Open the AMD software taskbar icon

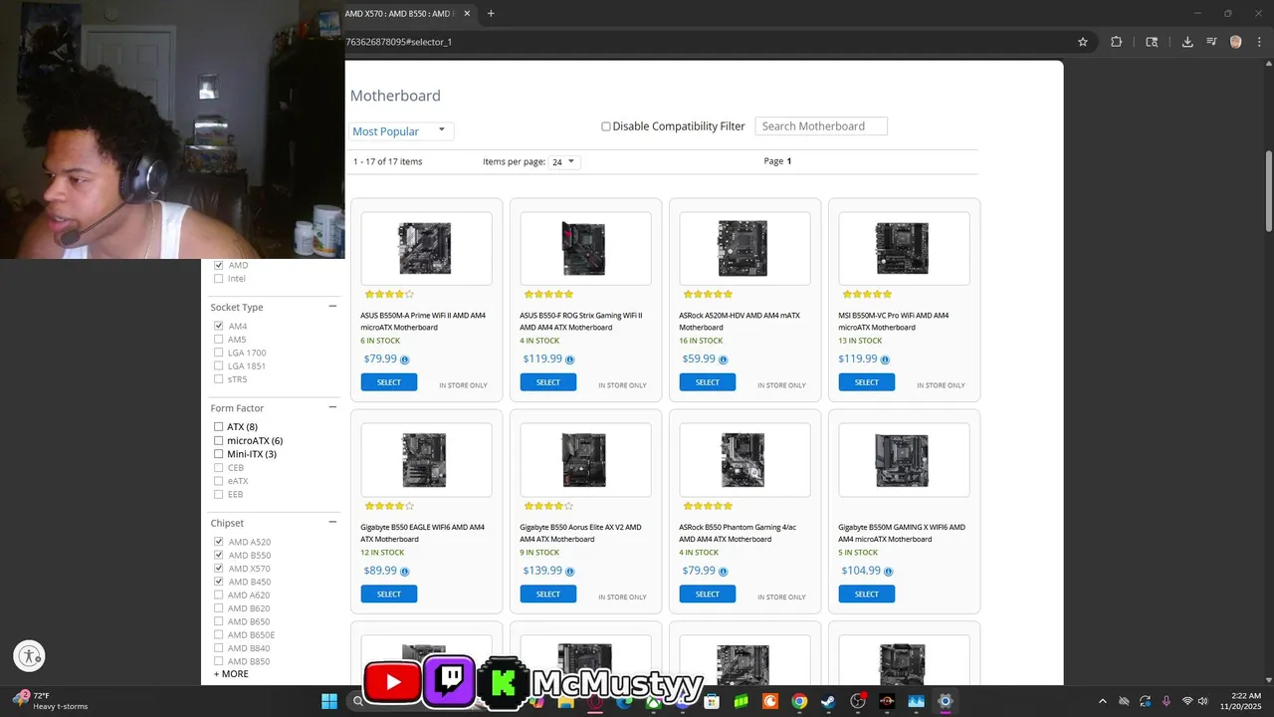[887, 701]
